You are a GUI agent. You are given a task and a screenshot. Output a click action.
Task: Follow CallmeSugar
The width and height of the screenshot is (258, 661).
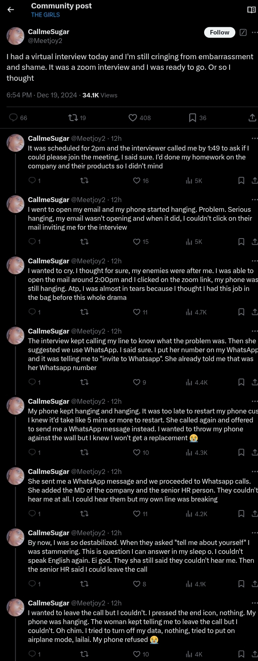point(220,32)
